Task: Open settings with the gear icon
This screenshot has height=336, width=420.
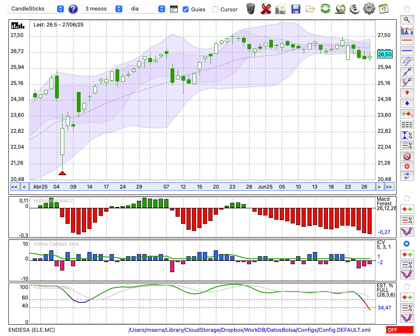Action: [x=369, y=9]
